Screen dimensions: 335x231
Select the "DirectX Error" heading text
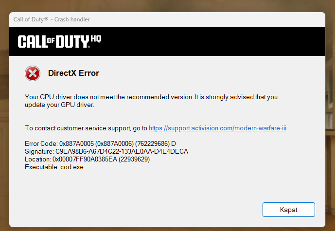click(73, 73)
